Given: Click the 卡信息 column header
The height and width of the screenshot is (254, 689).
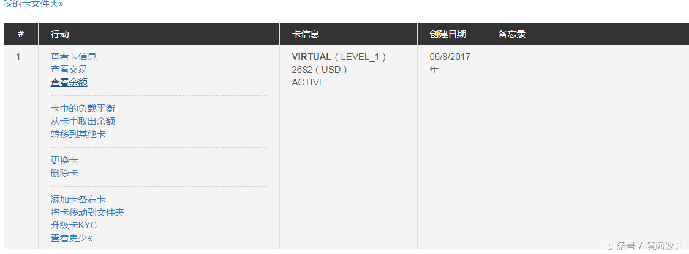Looking at the screenshot, I should coord(306,34).
